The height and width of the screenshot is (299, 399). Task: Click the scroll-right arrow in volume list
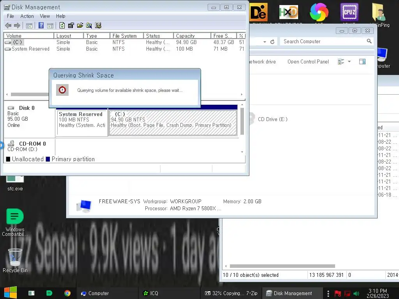[242, 94]
